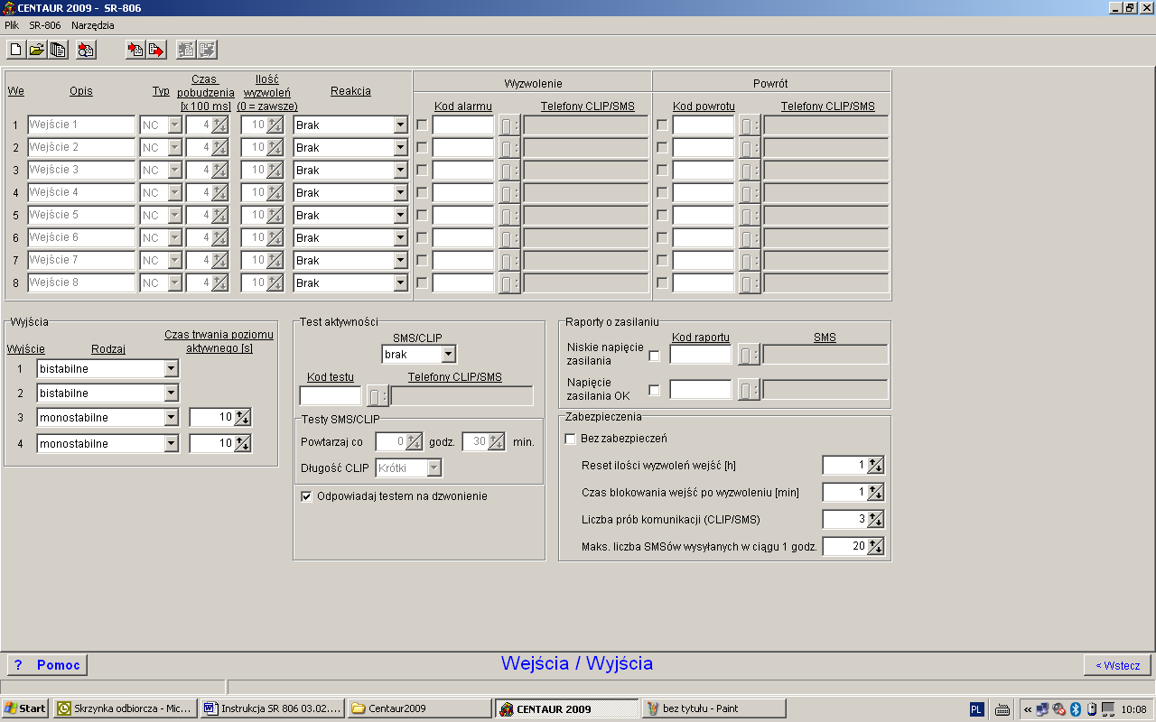
Task: Enable Wyzwolenie checkbox for input 1
Action: point(422,125)
